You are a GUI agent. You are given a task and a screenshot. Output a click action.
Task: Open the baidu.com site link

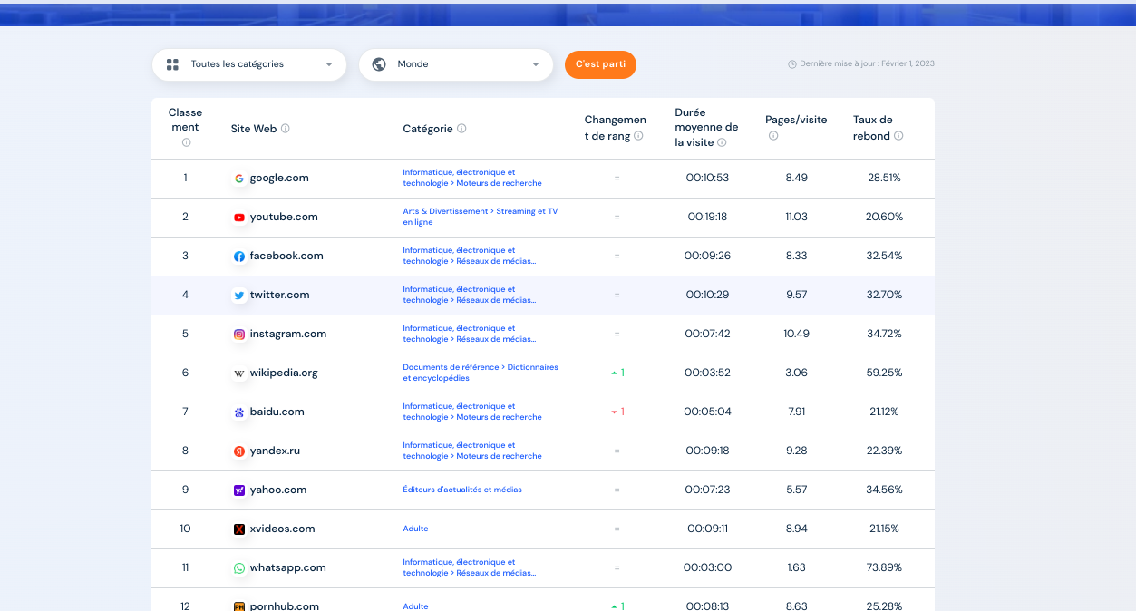point(277,412)
